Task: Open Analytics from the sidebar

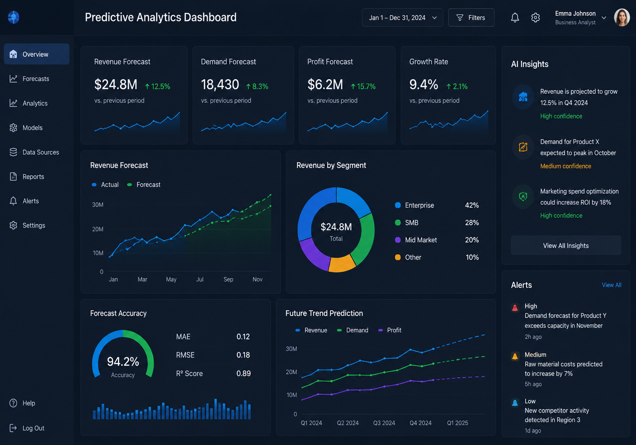Action: click(36, 103)
